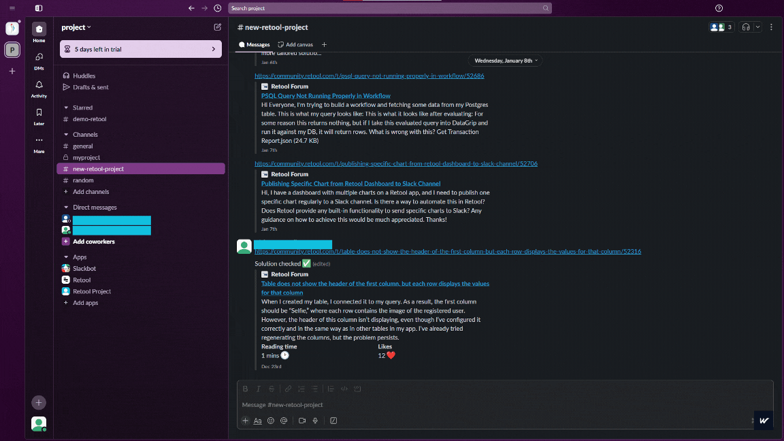Screen dimensions: 784x441
Task: Click the Message #new-retool-project input
Action: pos(505,405)
